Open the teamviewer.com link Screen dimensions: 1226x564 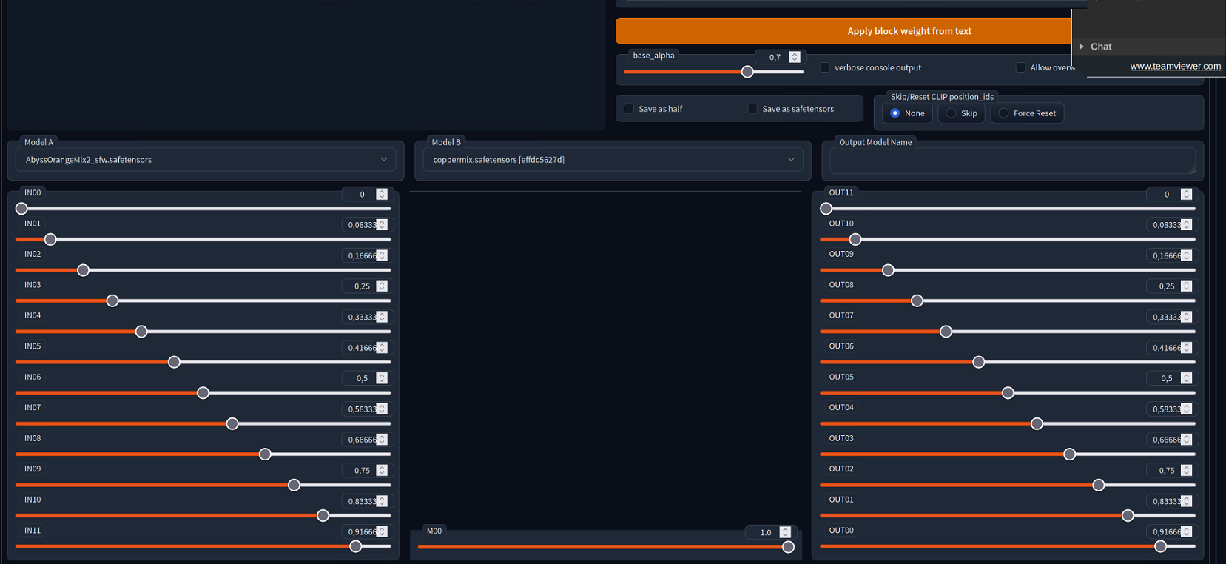click(x=1175, y=66)
